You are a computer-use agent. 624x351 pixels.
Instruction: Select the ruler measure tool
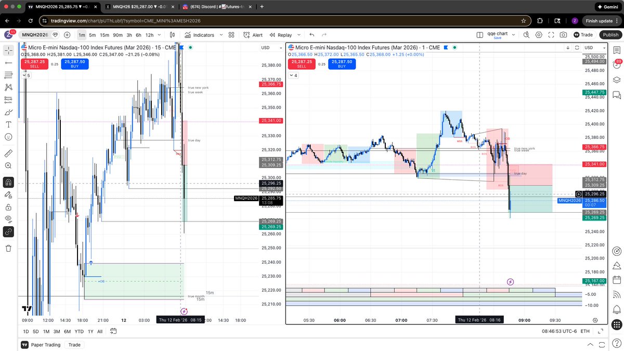pyautogui.click(x=8, y=154)
